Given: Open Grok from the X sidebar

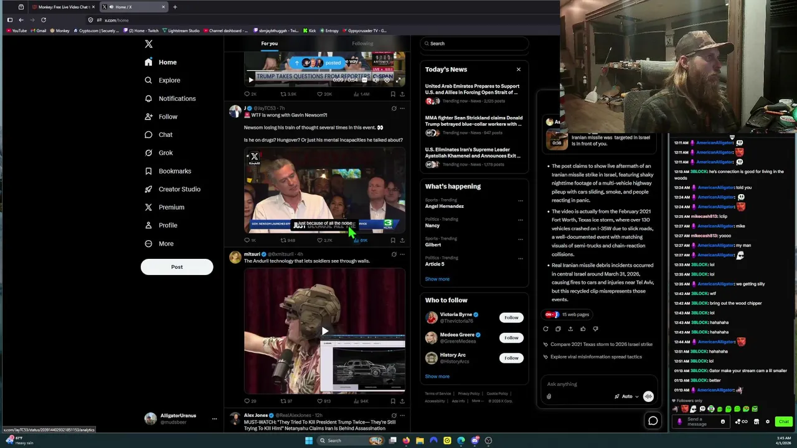Looking at the screenshot, I should (x=158, y=152).
